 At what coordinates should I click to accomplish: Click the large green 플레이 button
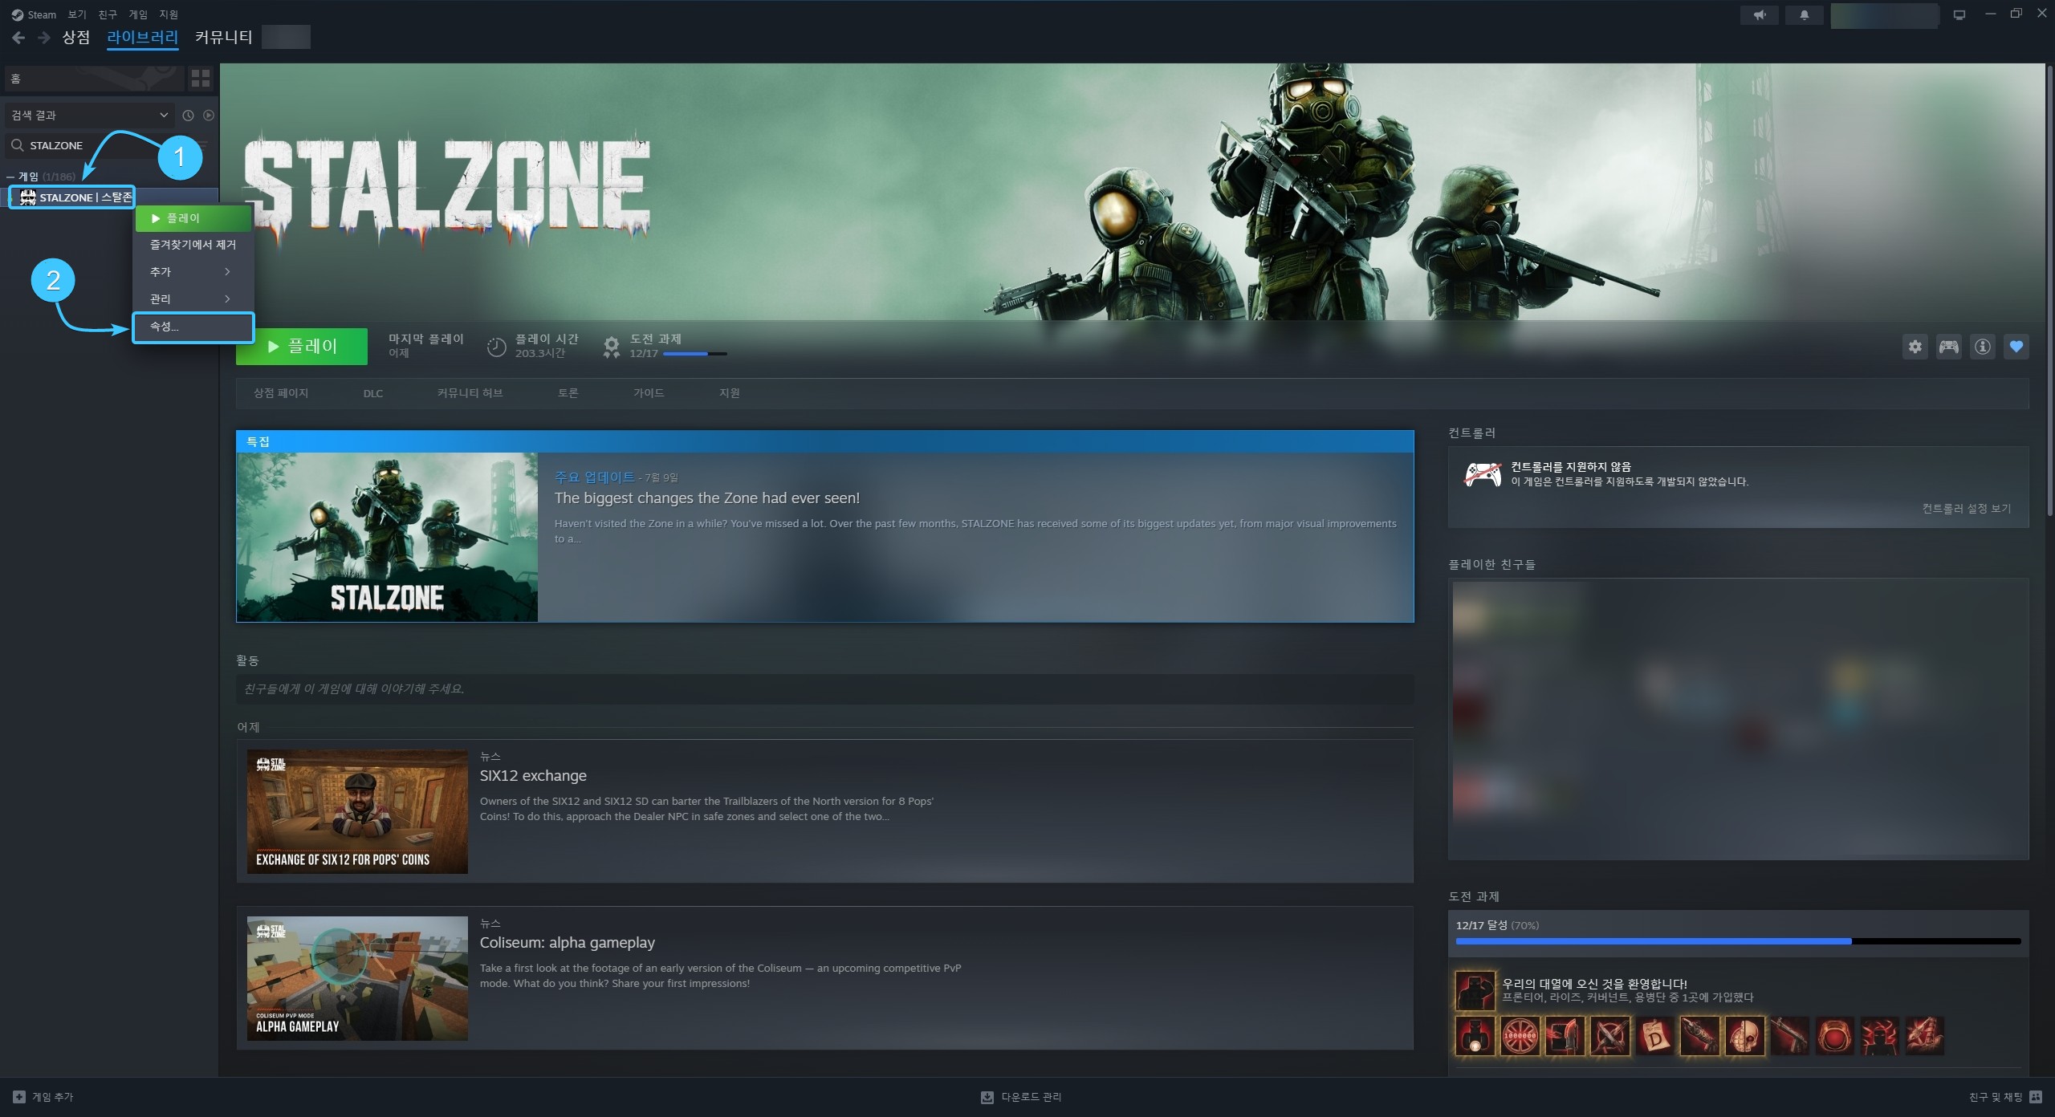click(x=302, y=347)
